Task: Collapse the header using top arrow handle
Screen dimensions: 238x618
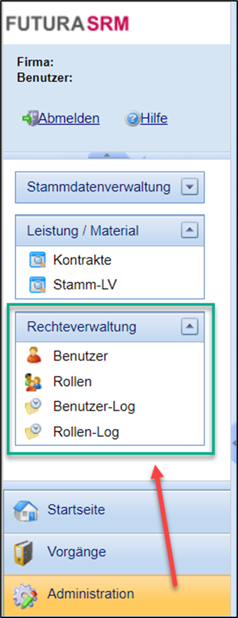Action: click(105, 156)
